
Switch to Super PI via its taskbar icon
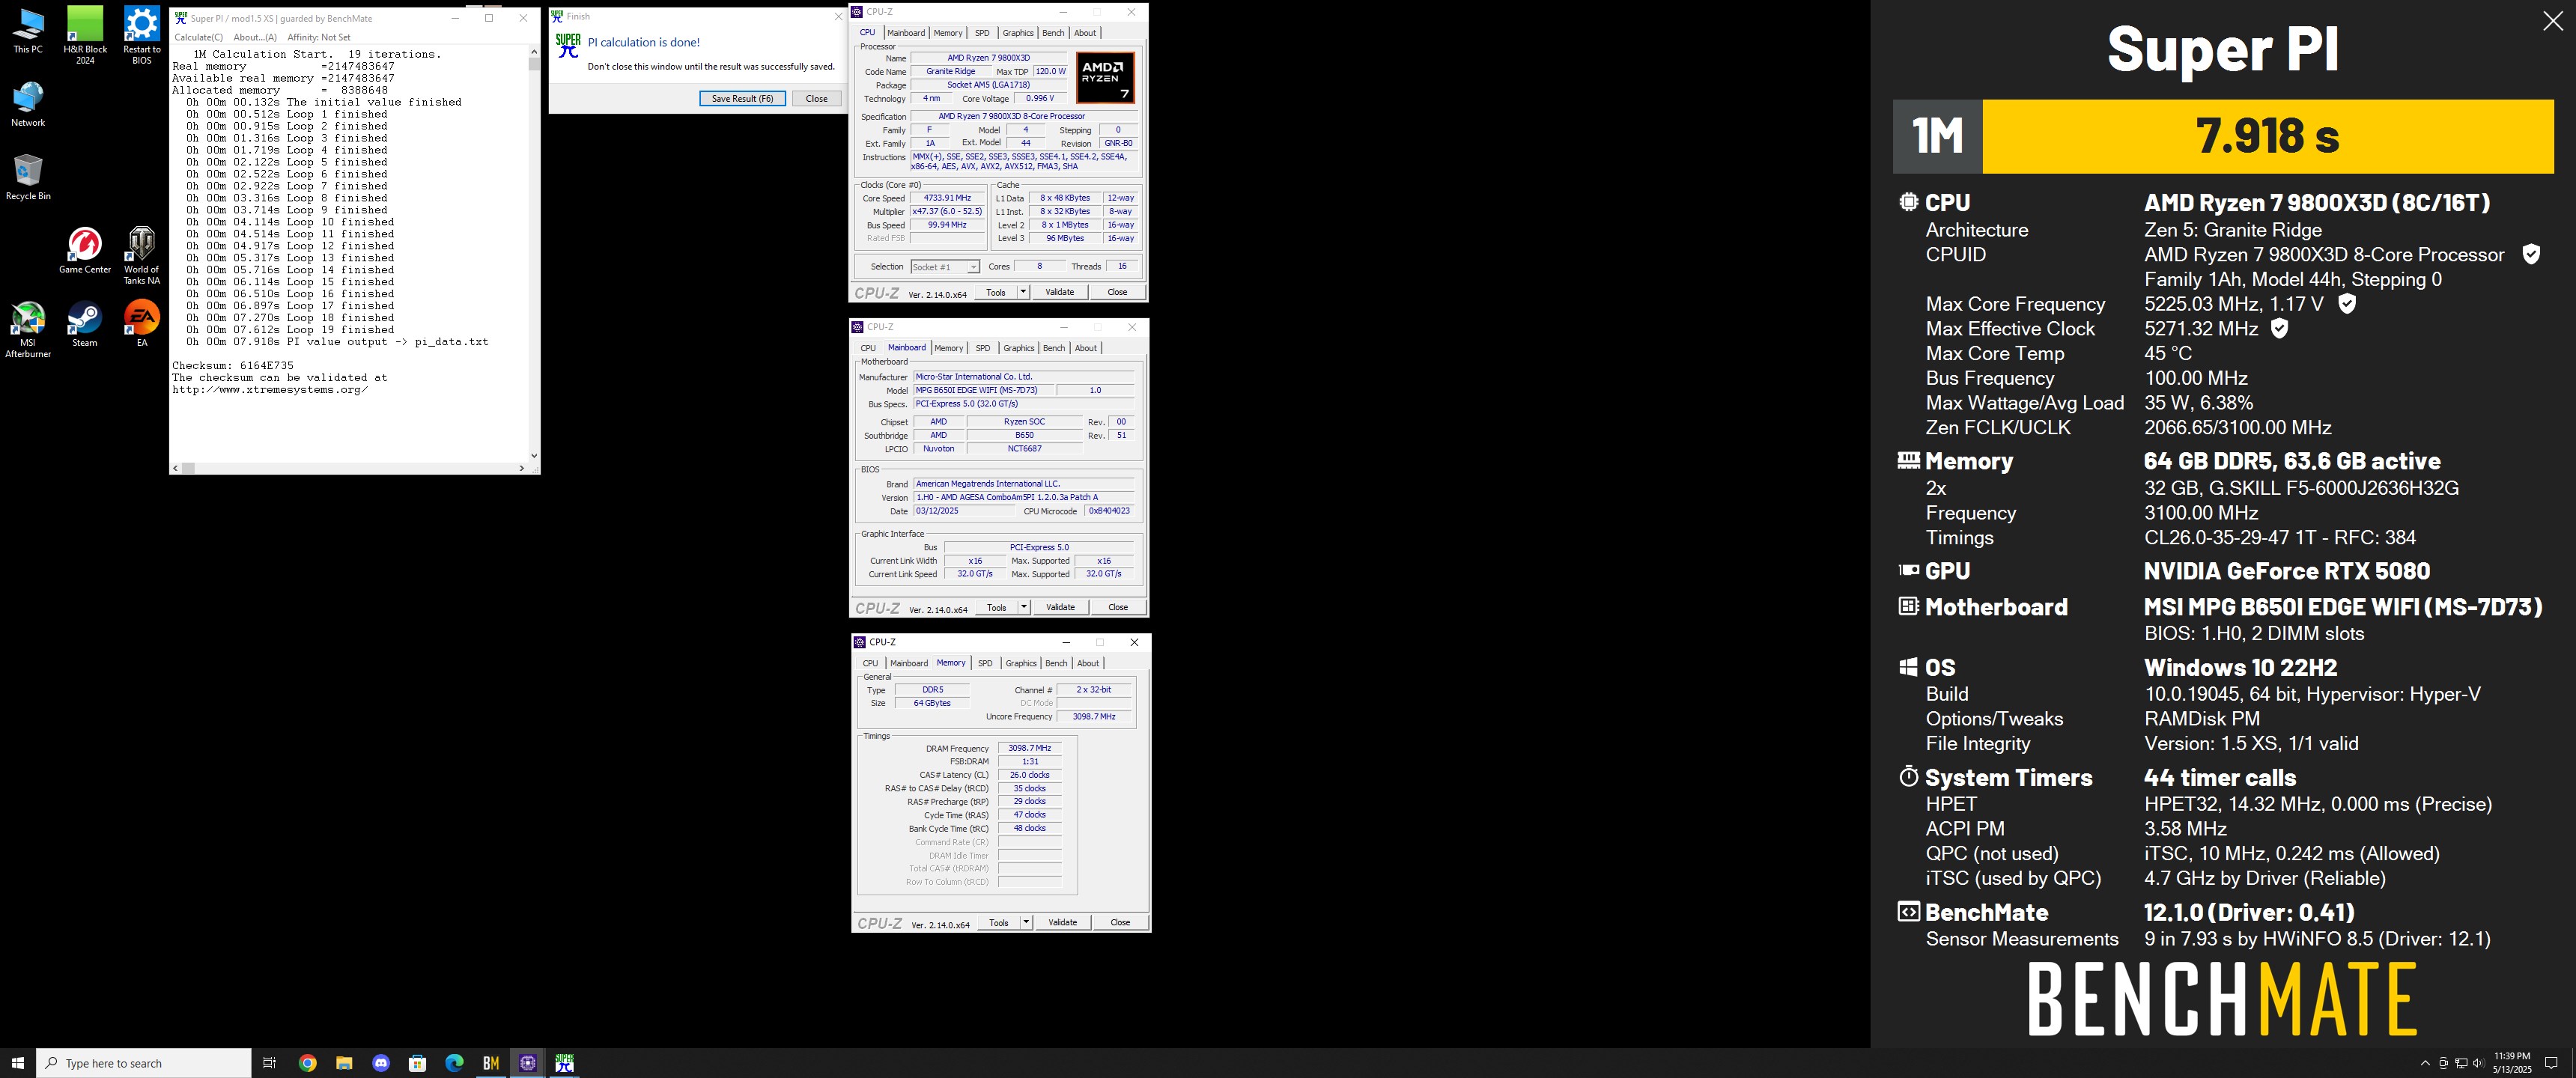click(x=565, y=1063)
